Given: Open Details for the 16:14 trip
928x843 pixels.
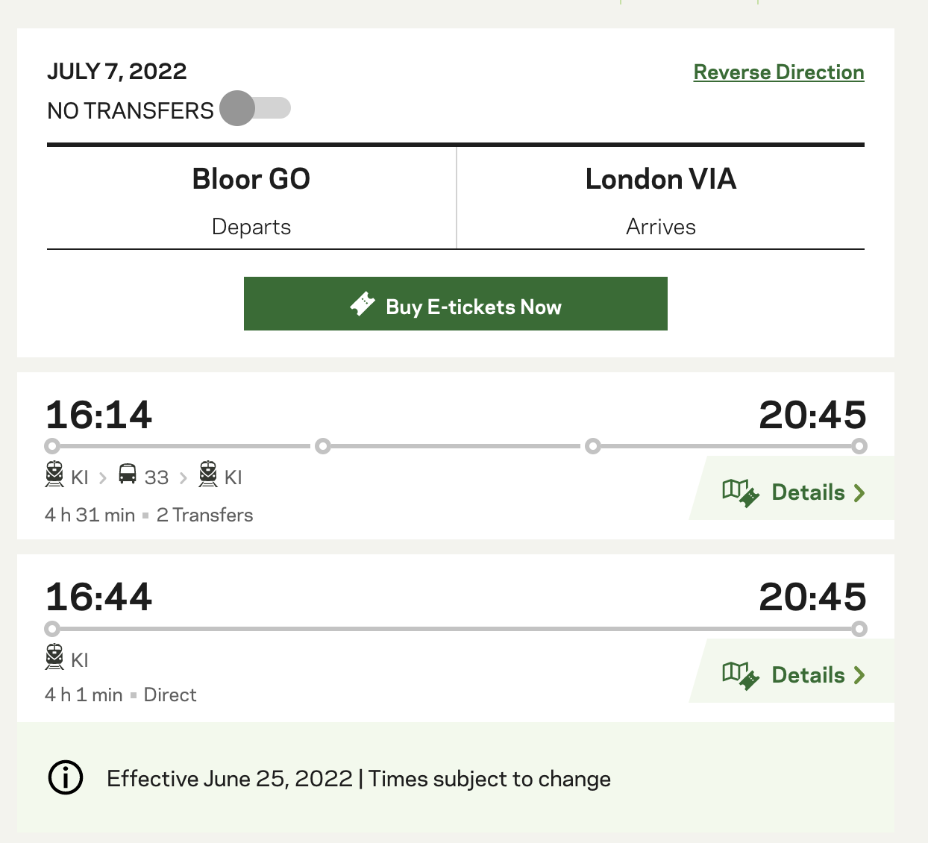Looking at the screenshot, I should pyautogui.click(x=792, y=492).
